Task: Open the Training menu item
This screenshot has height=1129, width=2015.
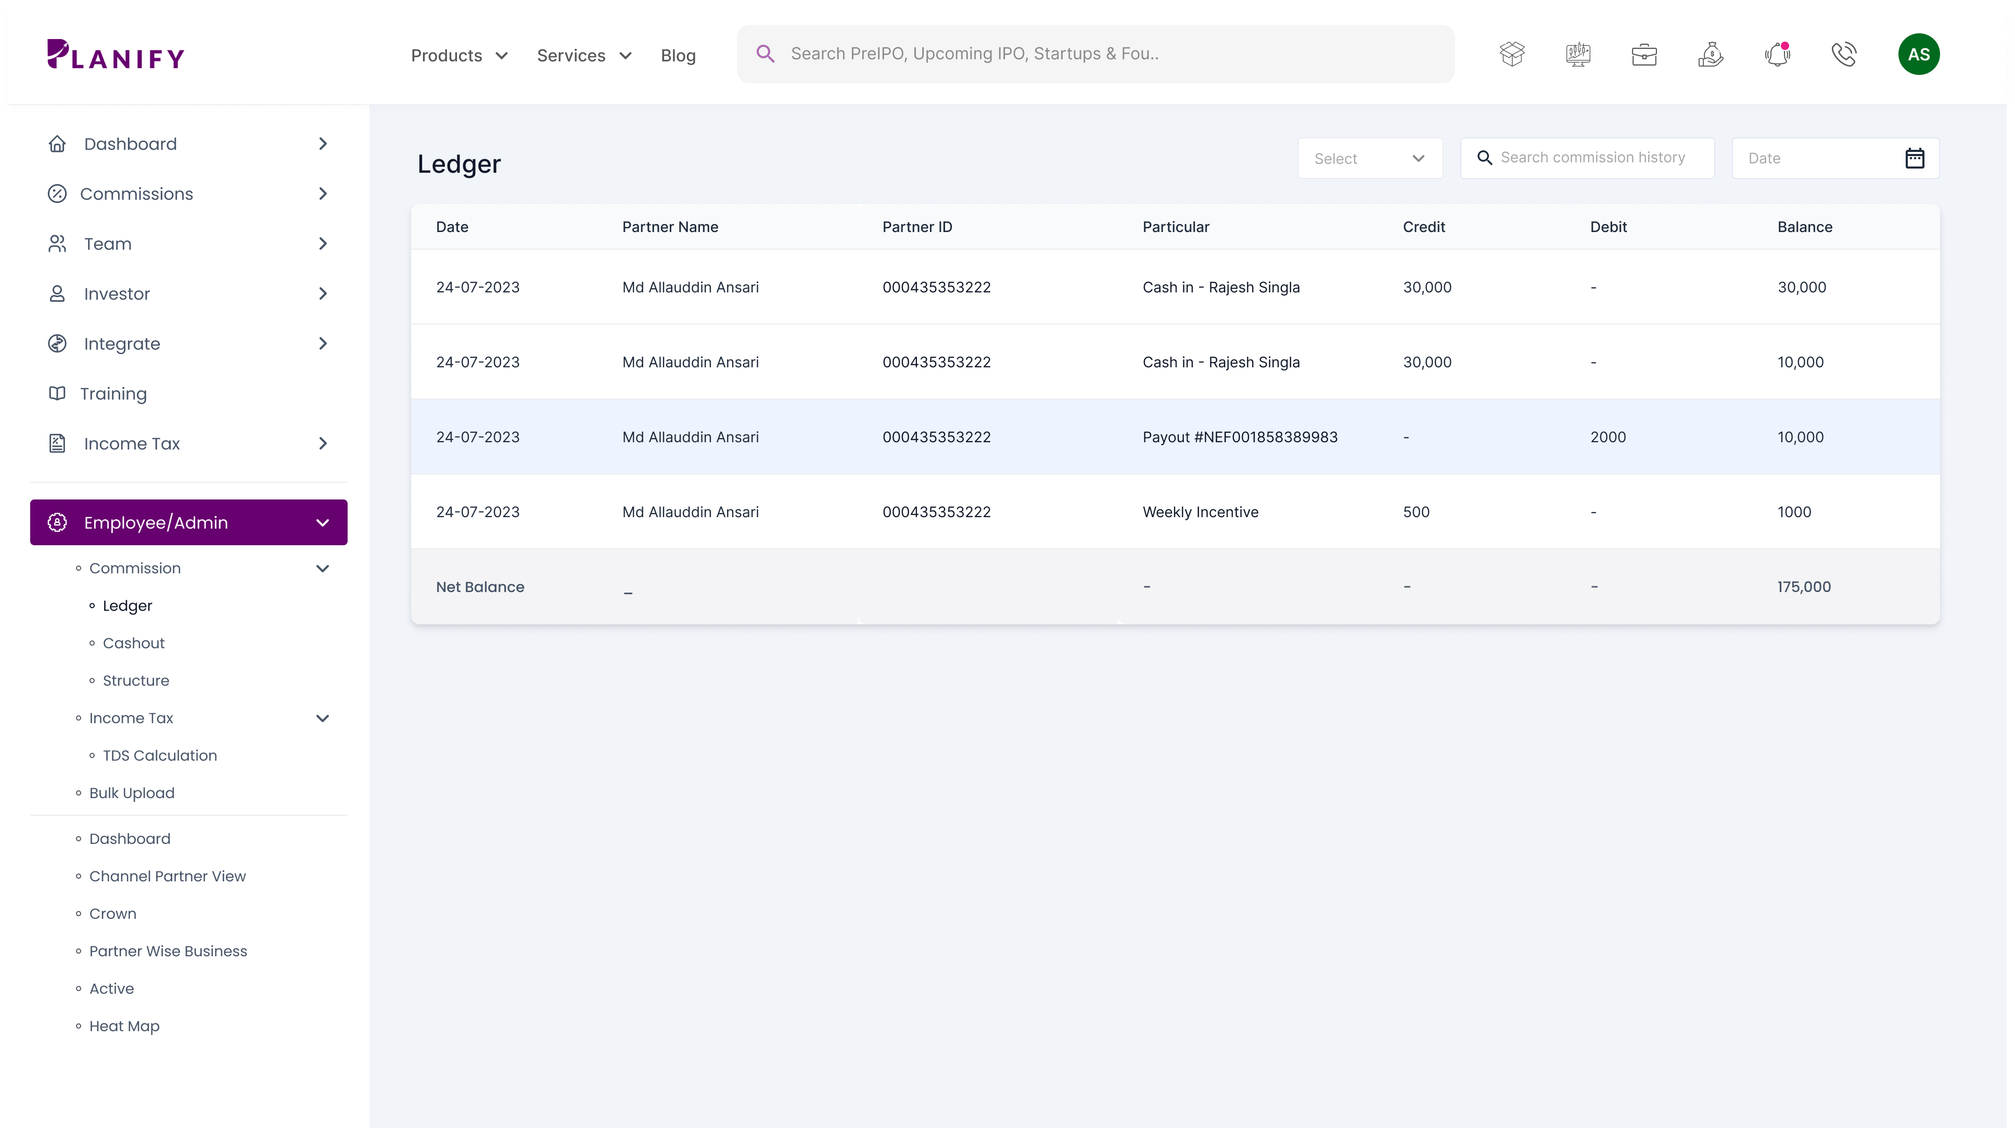Action: pos(113,393)
